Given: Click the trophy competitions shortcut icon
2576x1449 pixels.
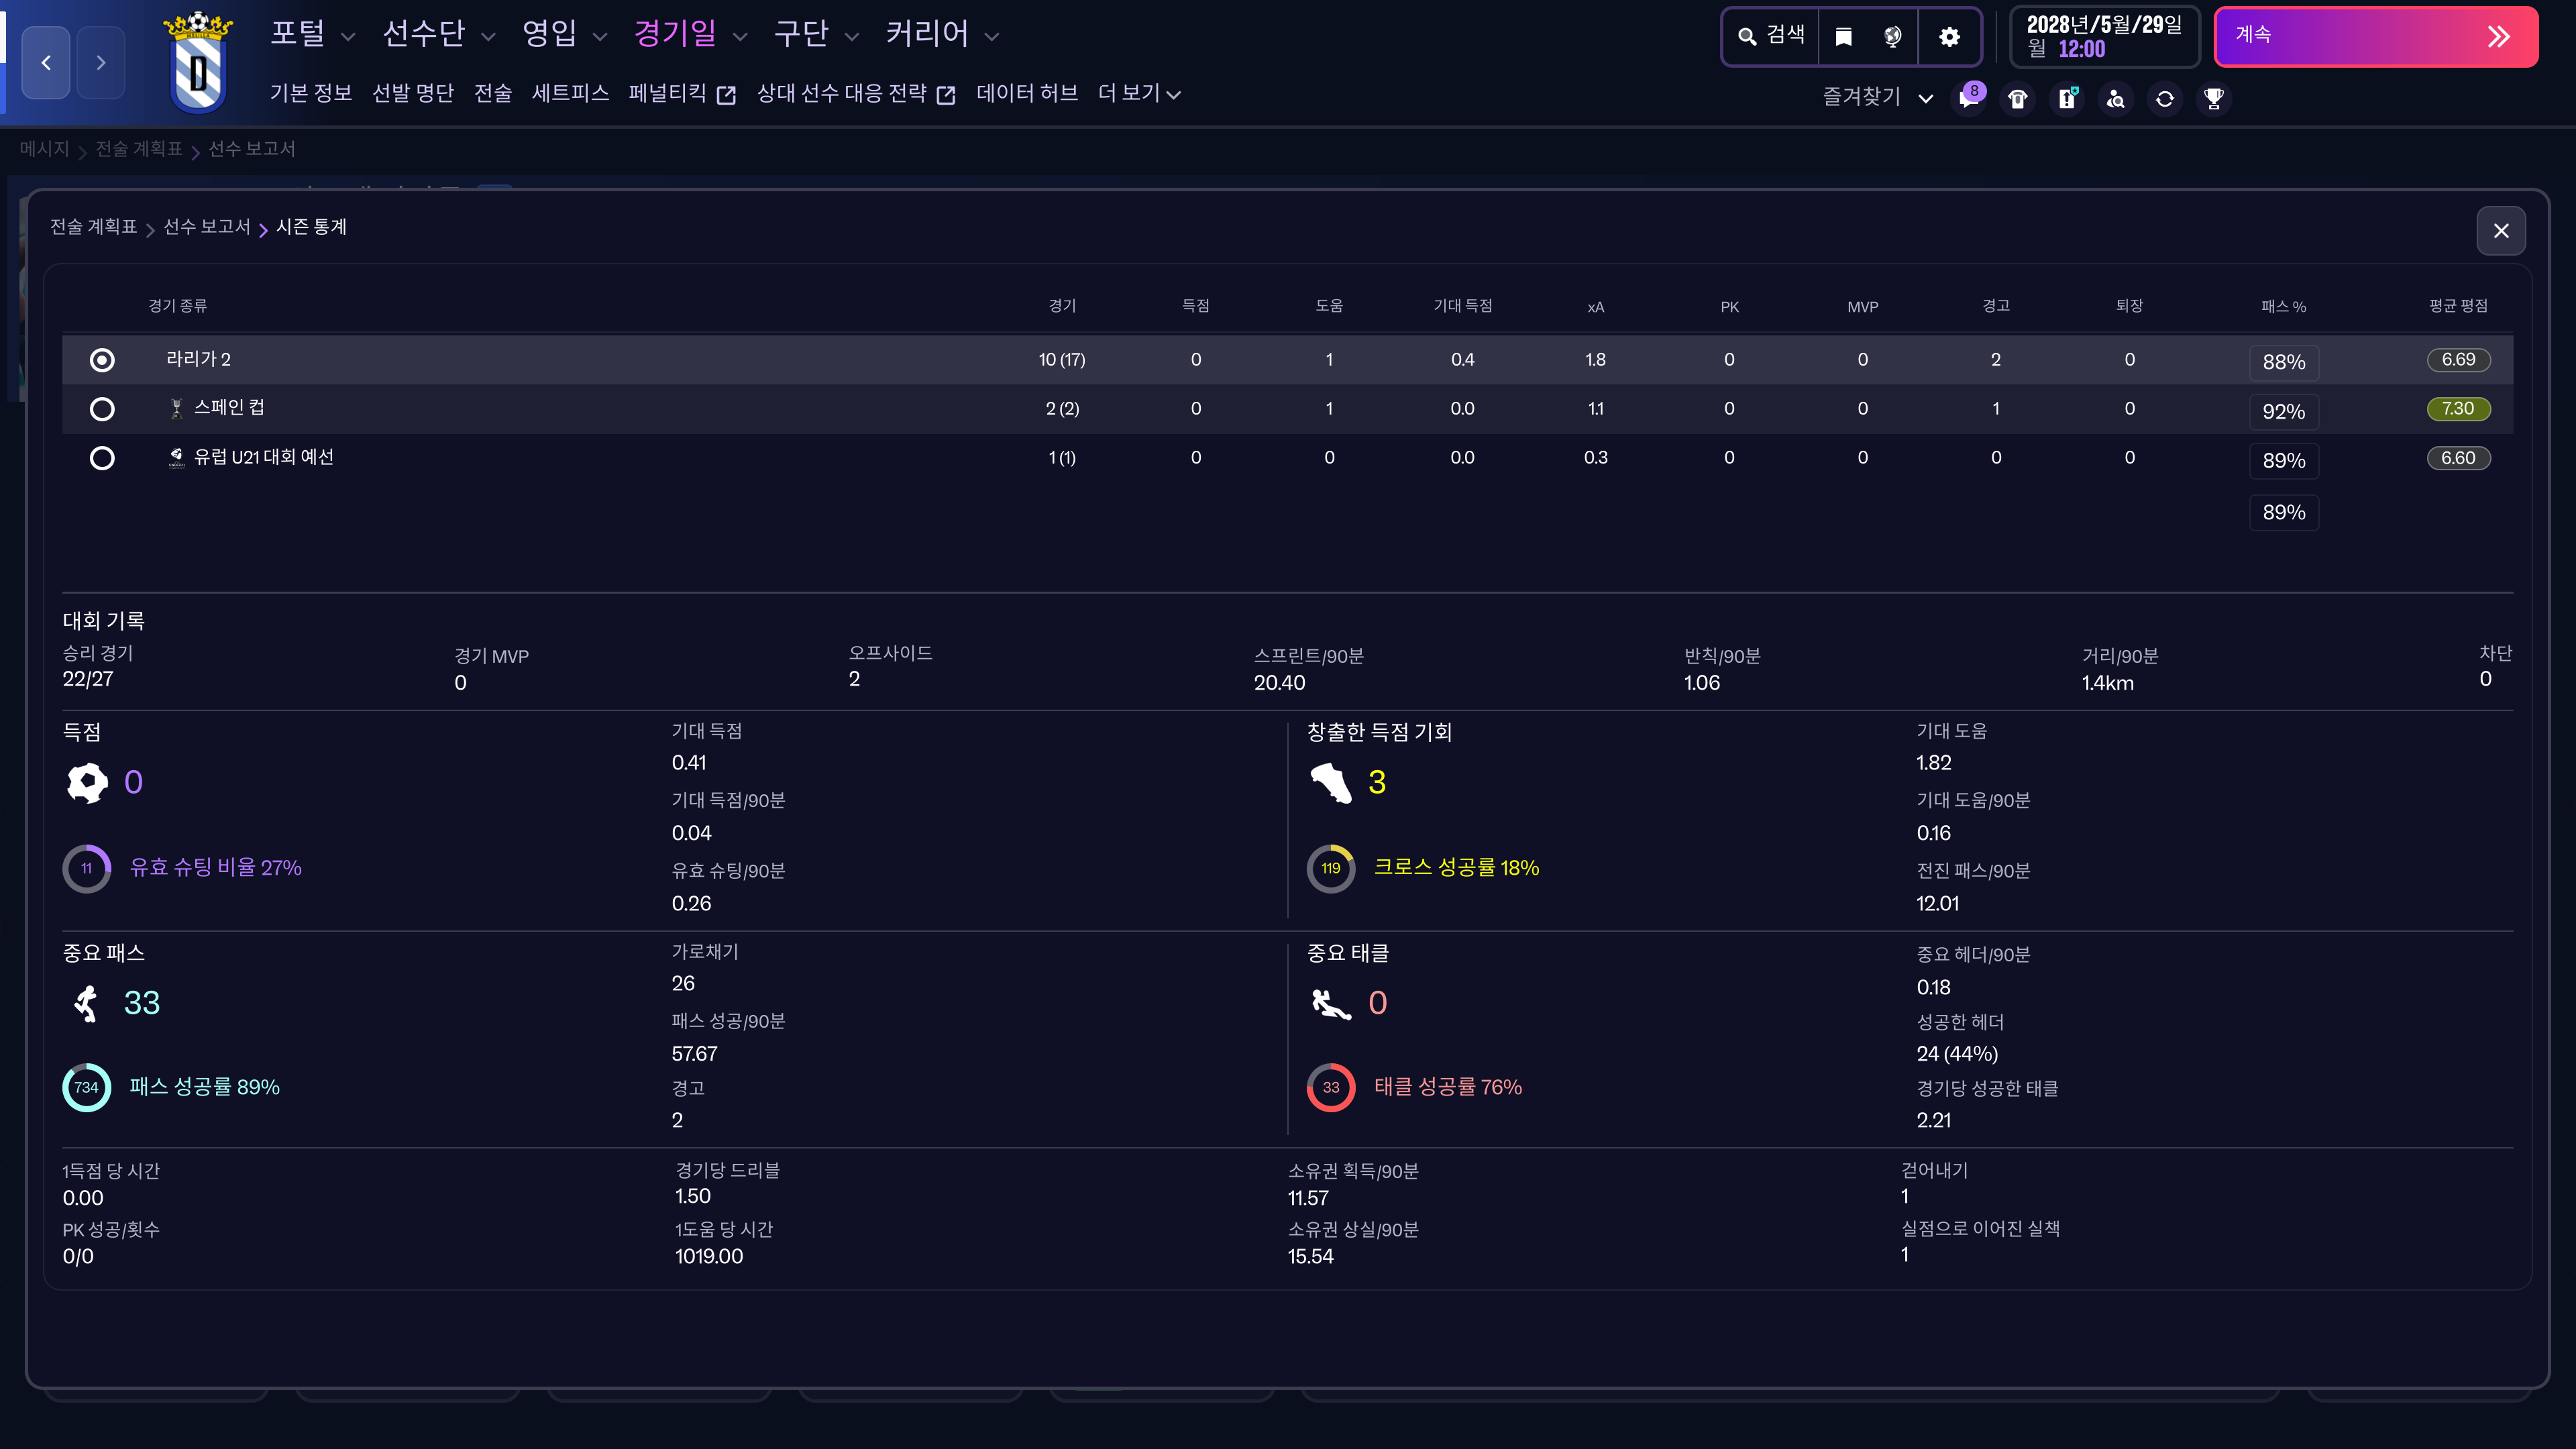Looking at the screenshot, I should (x=2213, y=98).
